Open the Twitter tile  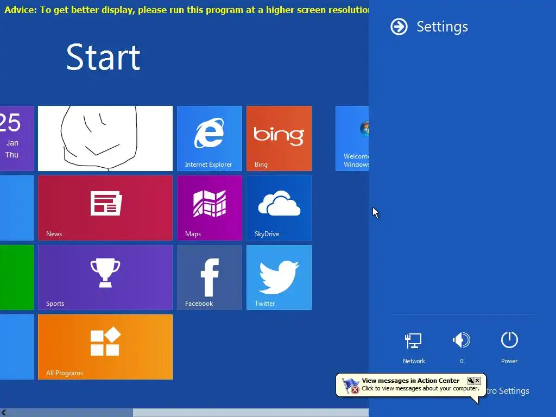(279, 277)
